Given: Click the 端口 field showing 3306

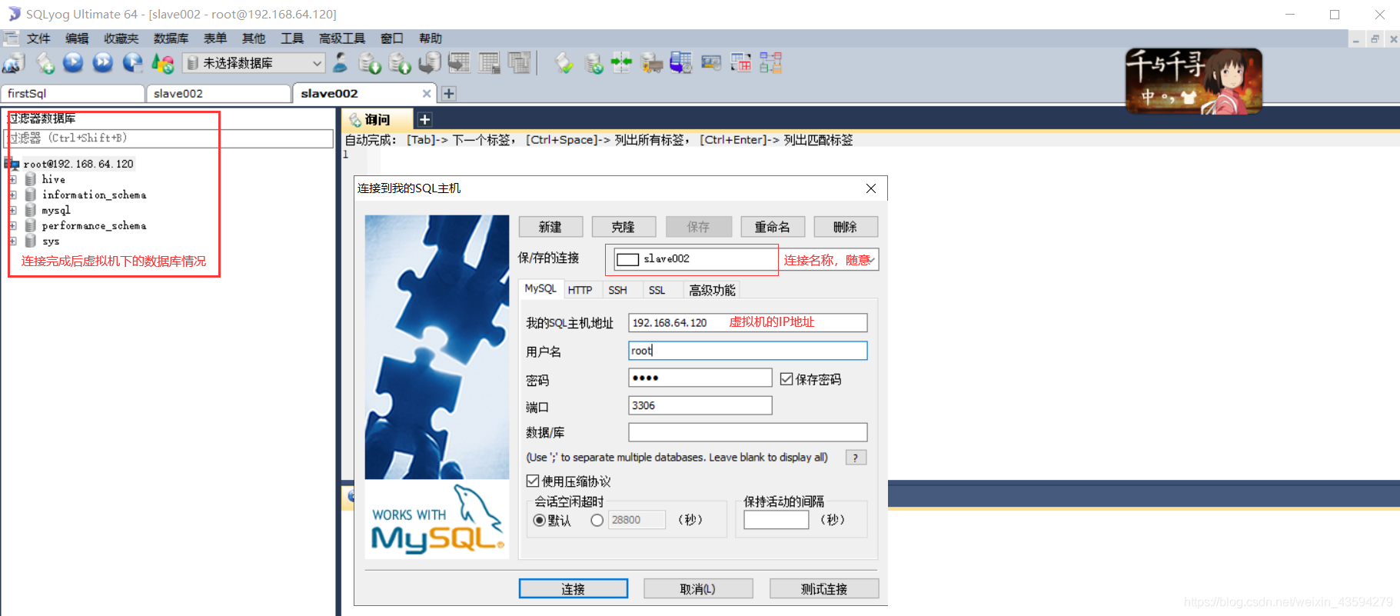Looking at the screenshot, I should (700, 405).
